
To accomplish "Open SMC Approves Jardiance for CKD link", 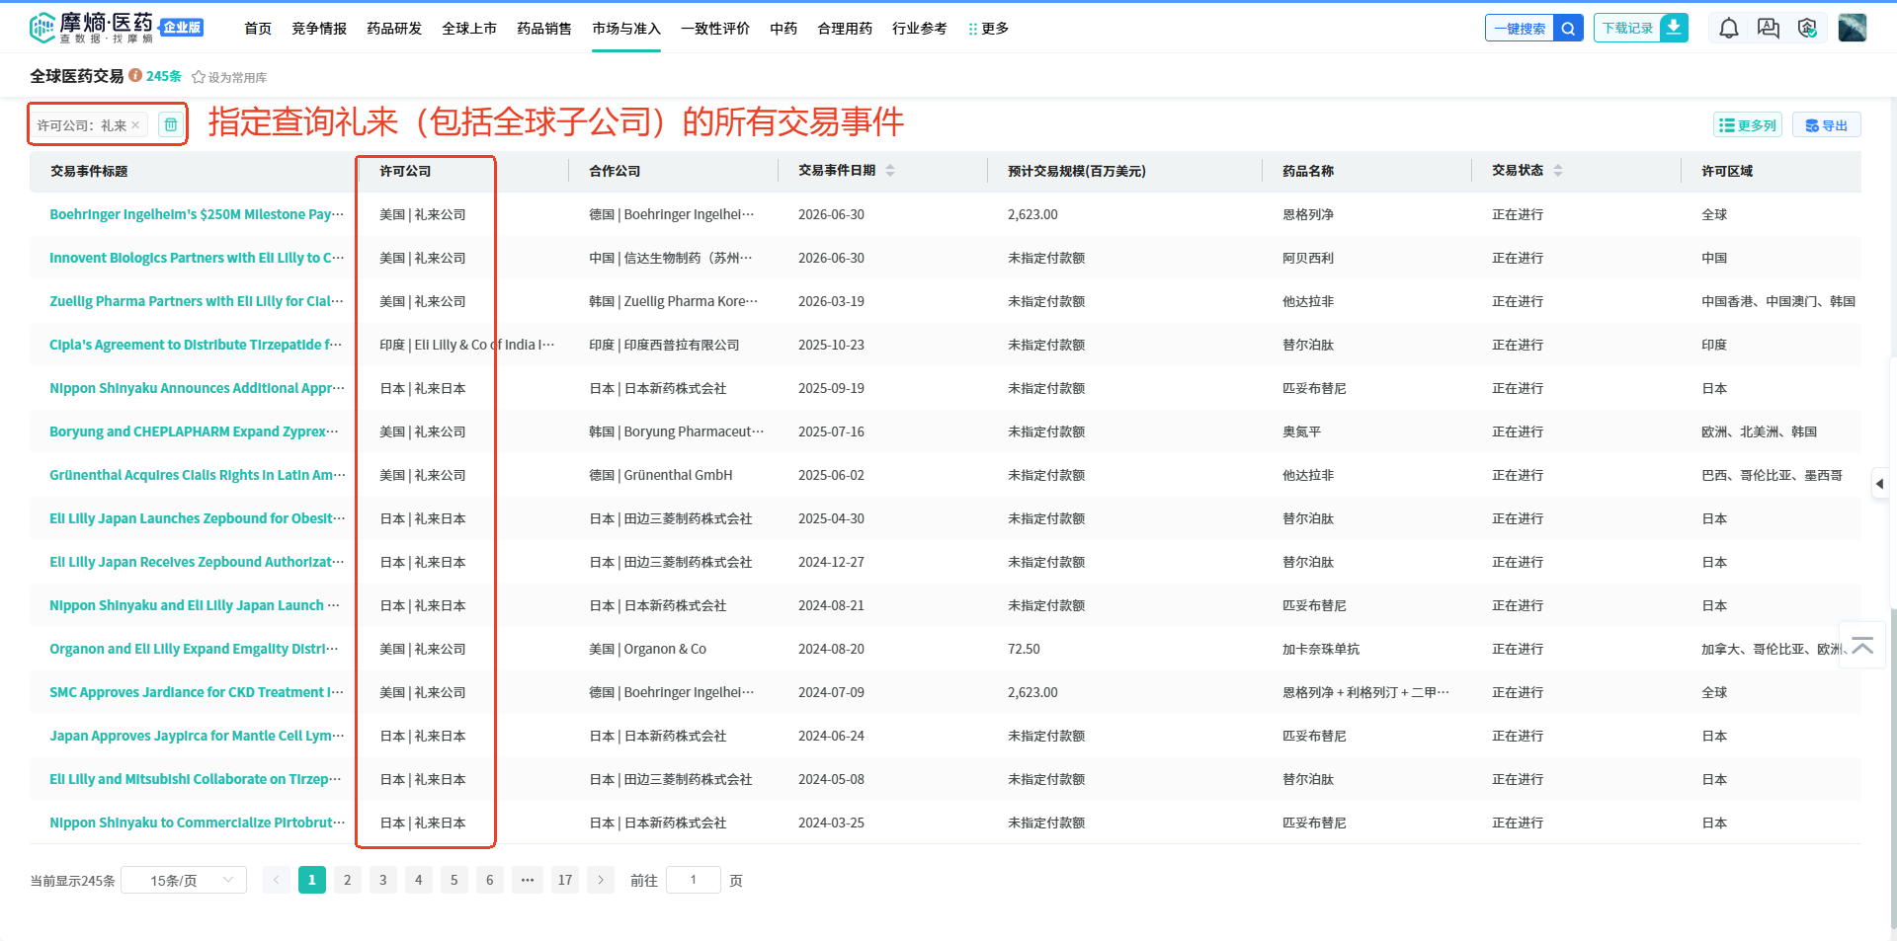I will tap(197, 692).
